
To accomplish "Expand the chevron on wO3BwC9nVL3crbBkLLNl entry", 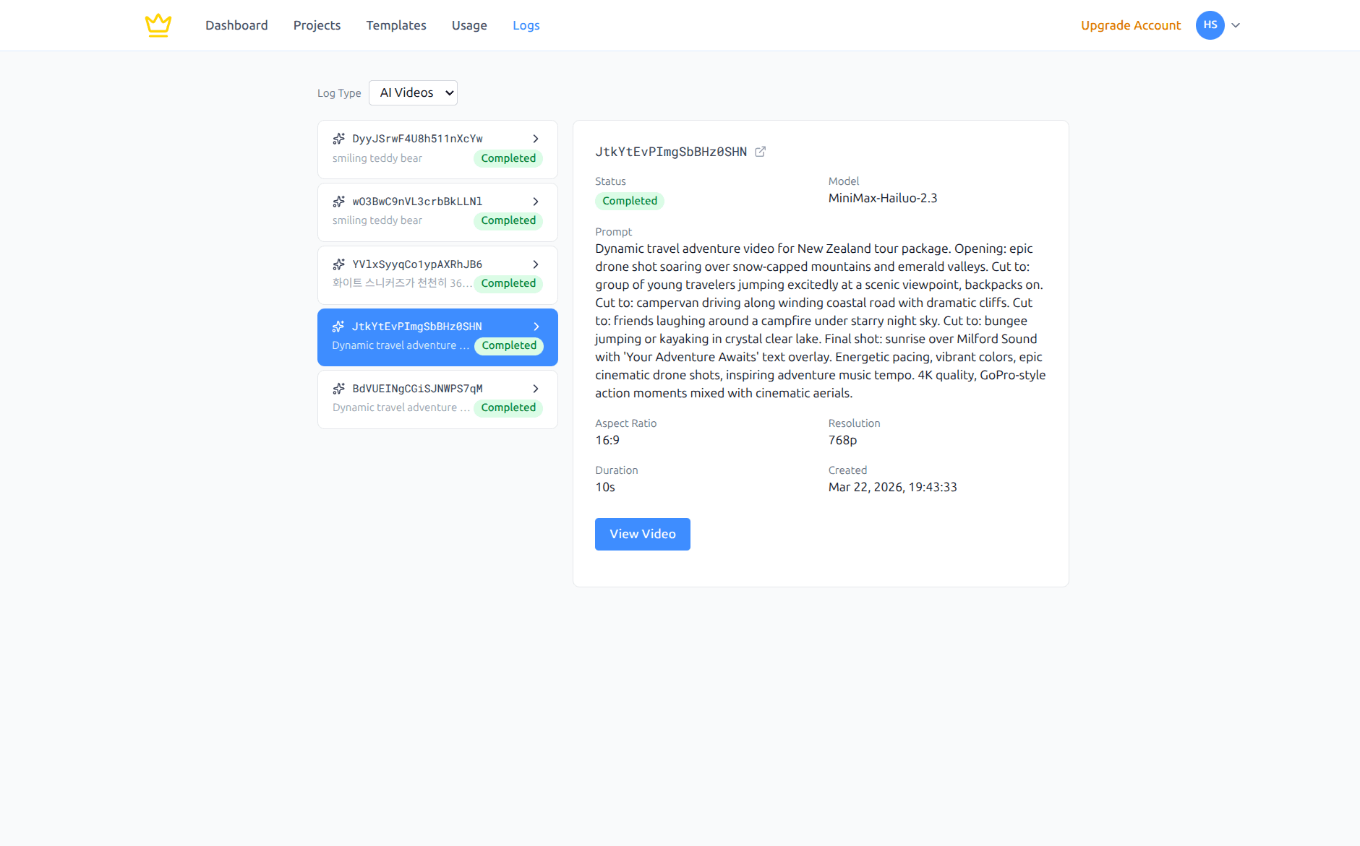I will [535, 201].
